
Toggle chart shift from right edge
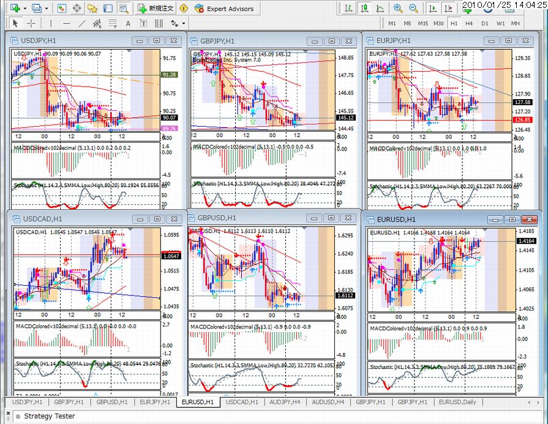(x=448, y=8)
